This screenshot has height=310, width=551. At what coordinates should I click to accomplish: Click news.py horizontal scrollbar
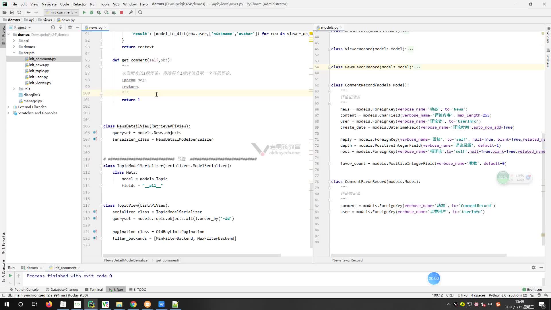pyautogui.click(x=192, y=255)
